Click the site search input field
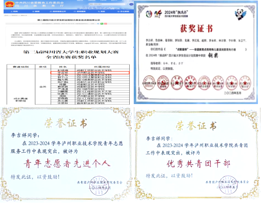 [108, 4]
